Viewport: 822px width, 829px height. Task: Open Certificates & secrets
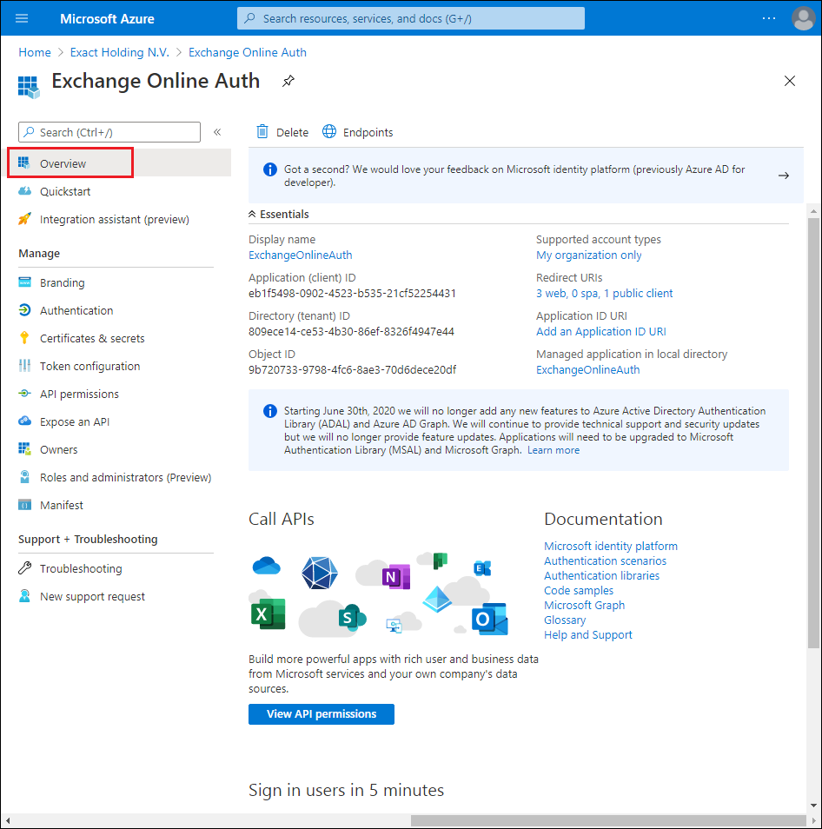point(92,338)
